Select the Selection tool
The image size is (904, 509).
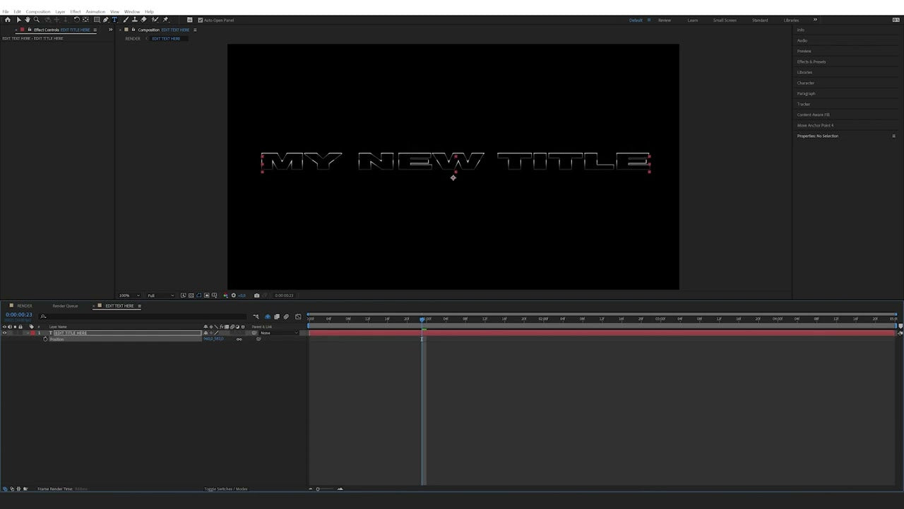click(x=19, y=20)
